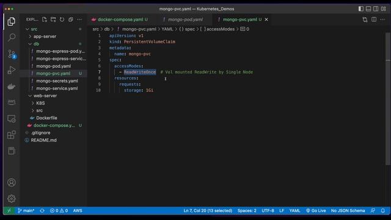Change end of line sequence LF
The width and height of the screenshot is (391, 220).
[x=282, y=210]
